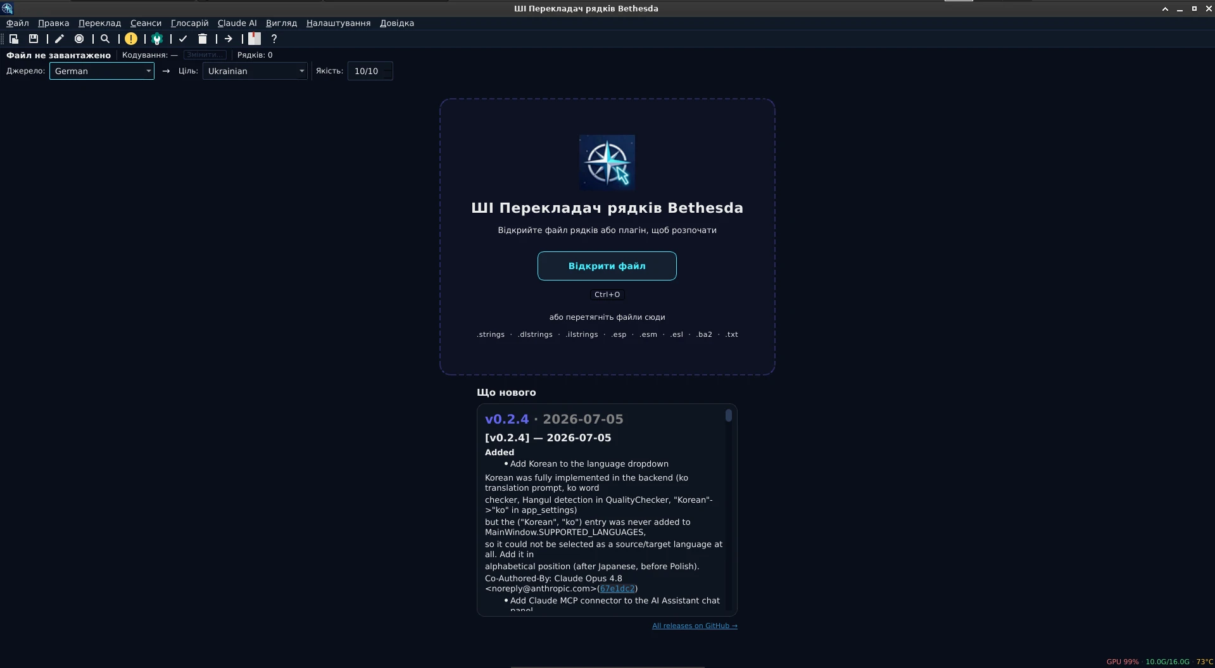The image size is (1215, 668).
Task: Open the Джерело language dropdown showing German
Action: pos(102,71)
